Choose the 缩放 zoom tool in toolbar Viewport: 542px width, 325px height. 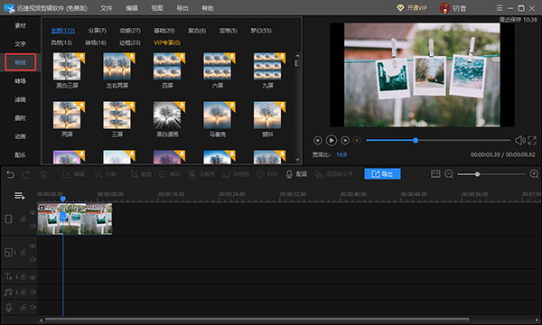pos(170,174)
